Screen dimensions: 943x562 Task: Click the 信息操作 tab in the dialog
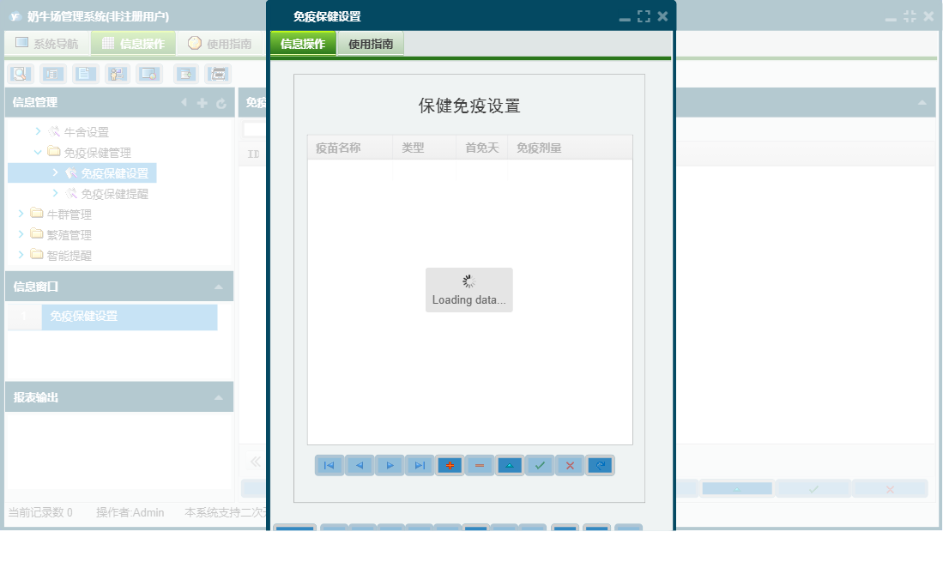(x=303, y=42)
